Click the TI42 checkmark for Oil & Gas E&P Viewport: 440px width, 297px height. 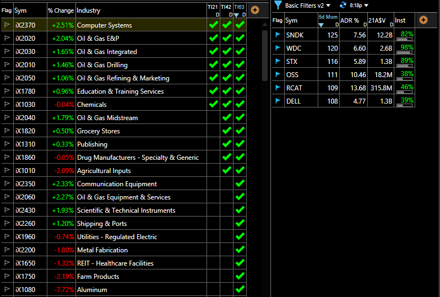(227, 38)
